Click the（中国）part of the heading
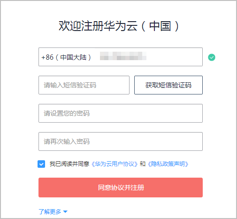 160,26
